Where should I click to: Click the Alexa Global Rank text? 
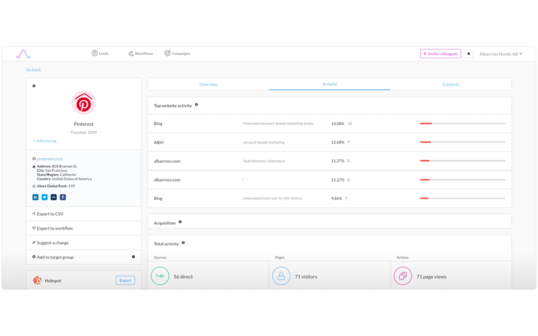pyautogui.click(x=56, y=186)
